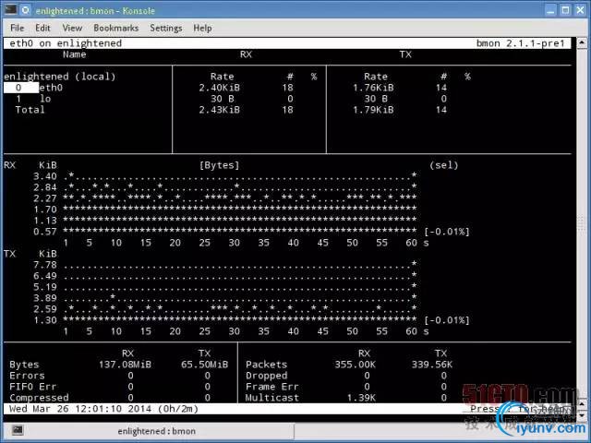
Task: Maximize the Konsole window
Action: pos(565,10)
